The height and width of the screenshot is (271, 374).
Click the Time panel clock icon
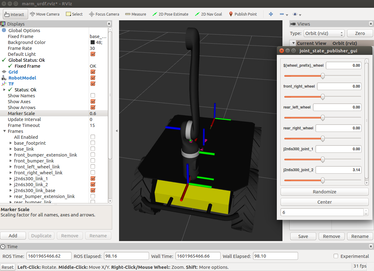coord(3,246)
